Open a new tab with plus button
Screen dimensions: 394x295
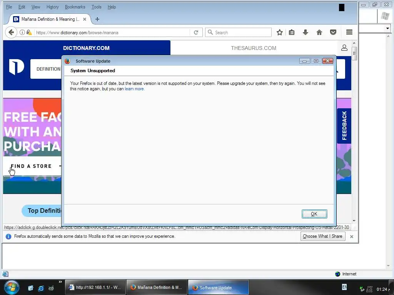97,19
